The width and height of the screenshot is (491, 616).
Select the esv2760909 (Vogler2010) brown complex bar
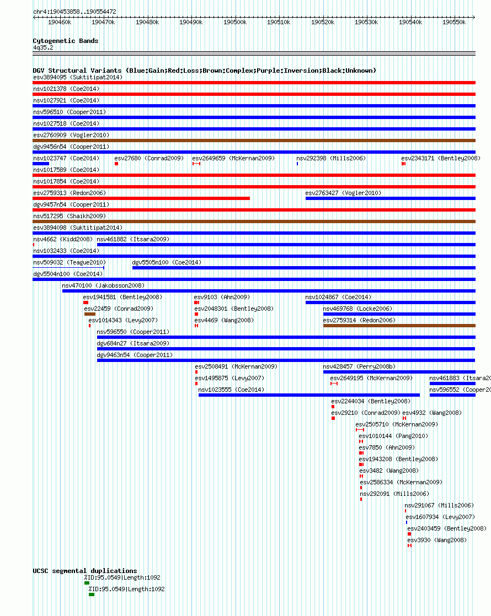(x=254, y=141)
